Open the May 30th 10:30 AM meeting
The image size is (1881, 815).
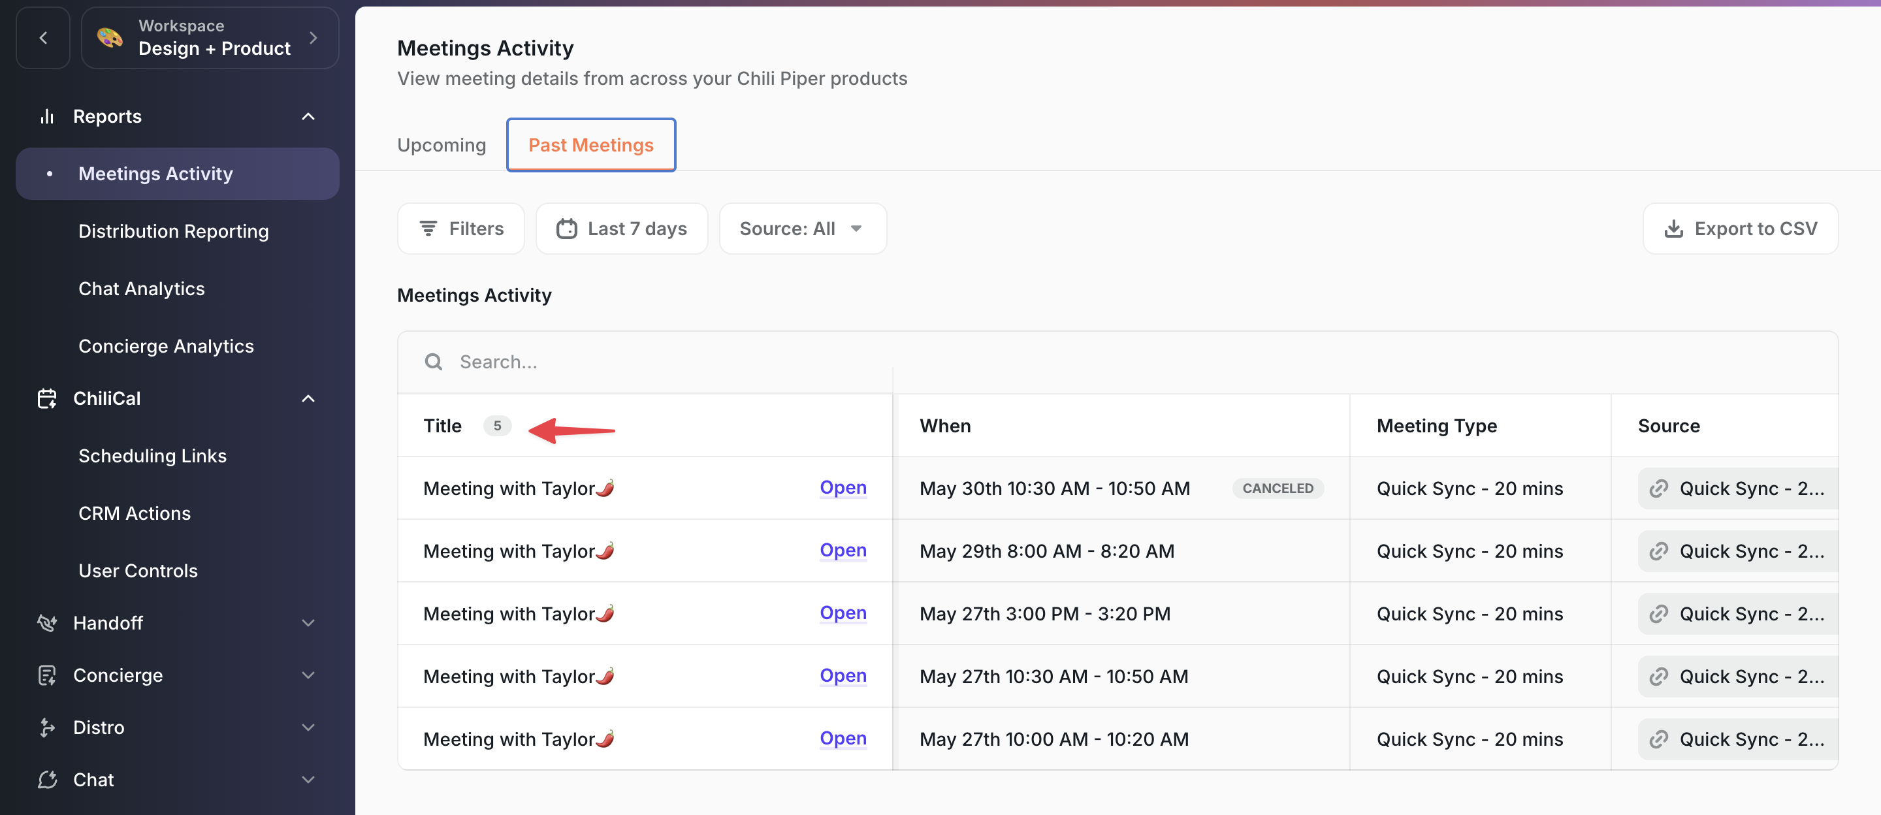tap(843, 487)
